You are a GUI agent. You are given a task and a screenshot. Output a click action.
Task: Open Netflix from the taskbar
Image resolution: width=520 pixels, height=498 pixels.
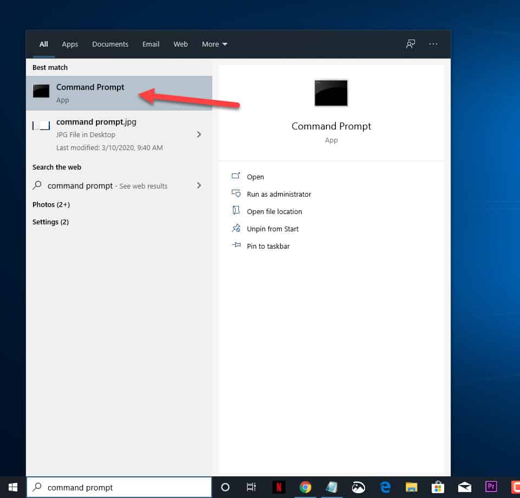(x=278, y=487)
